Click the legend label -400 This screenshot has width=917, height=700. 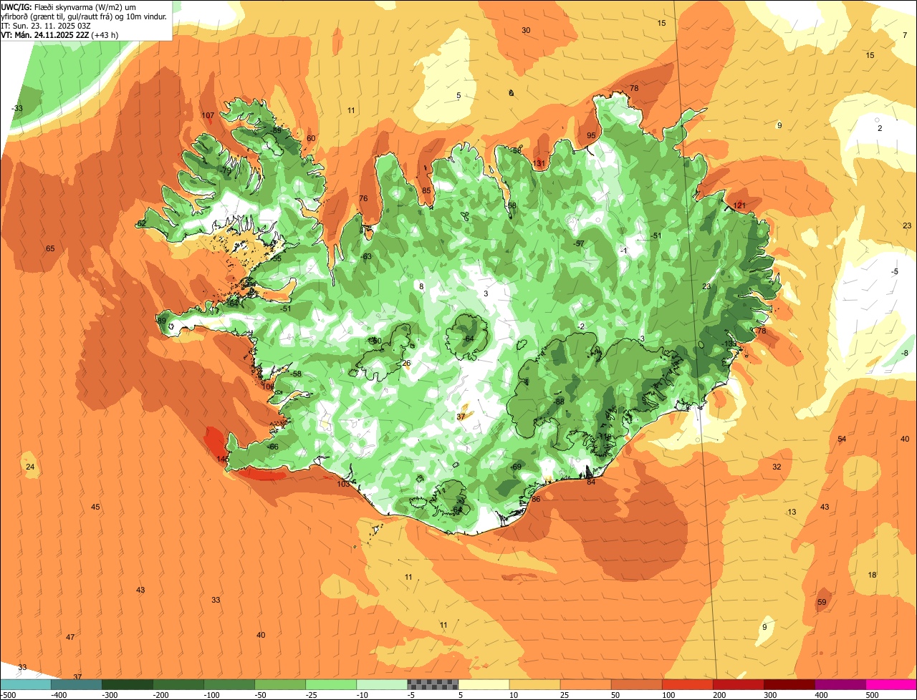(60, 695)
